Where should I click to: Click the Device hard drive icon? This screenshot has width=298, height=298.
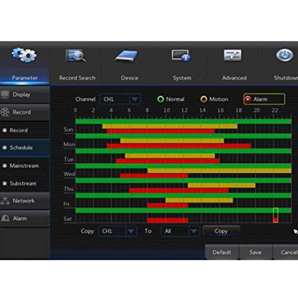point(127,56)
